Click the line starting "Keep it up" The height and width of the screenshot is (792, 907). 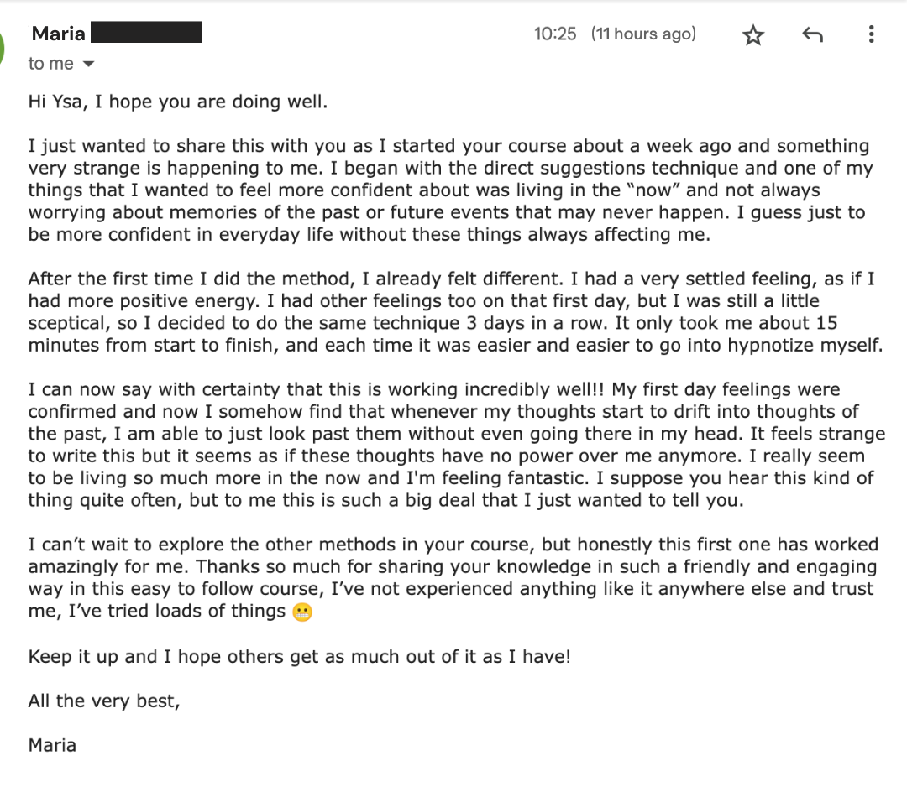299,656
